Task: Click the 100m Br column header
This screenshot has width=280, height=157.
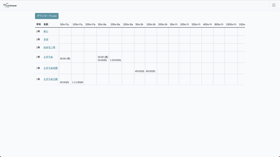Action: [x=151, y=24]
